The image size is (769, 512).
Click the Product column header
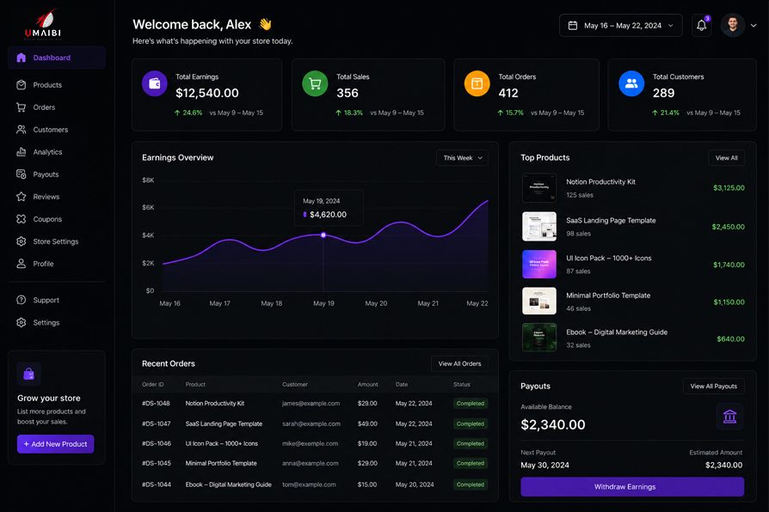pos(195,385)
